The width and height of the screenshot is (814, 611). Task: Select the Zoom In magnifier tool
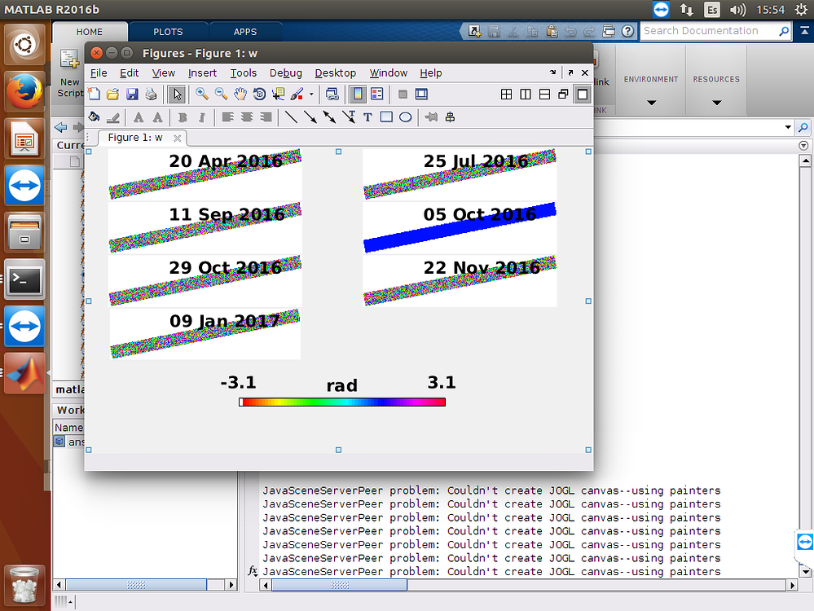pyautogui.click(x=202, y=94)
